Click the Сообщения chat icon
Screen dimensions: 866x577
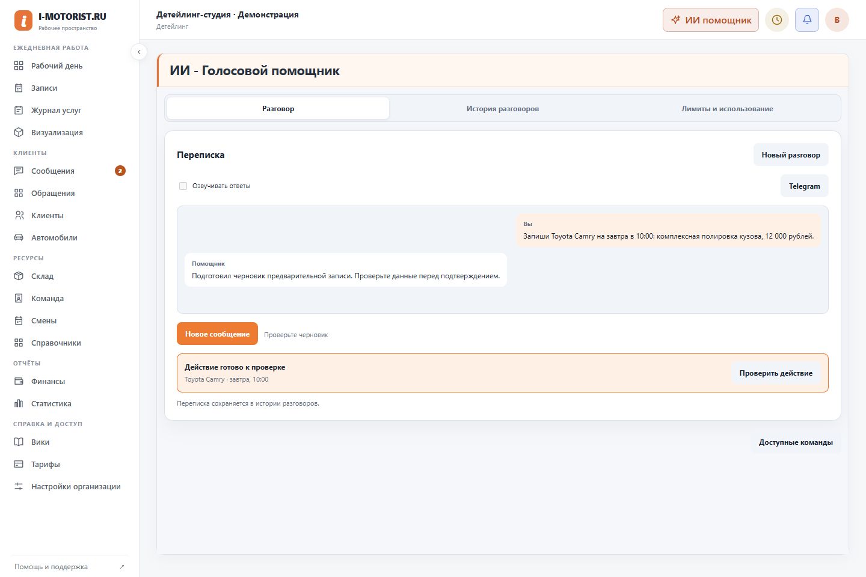pyautogui.click(x=19, y=171)
